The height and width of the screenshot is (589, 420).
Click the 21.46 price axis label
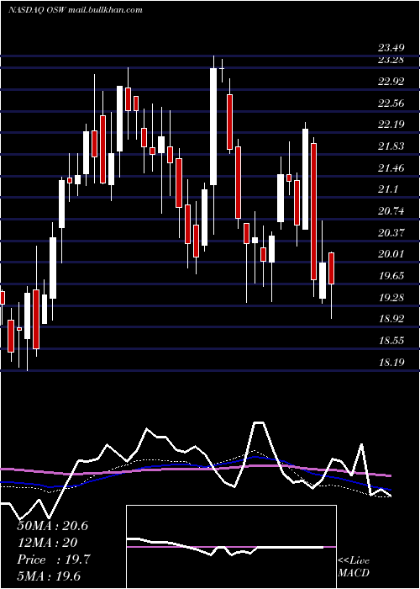[x=391, y=168]
